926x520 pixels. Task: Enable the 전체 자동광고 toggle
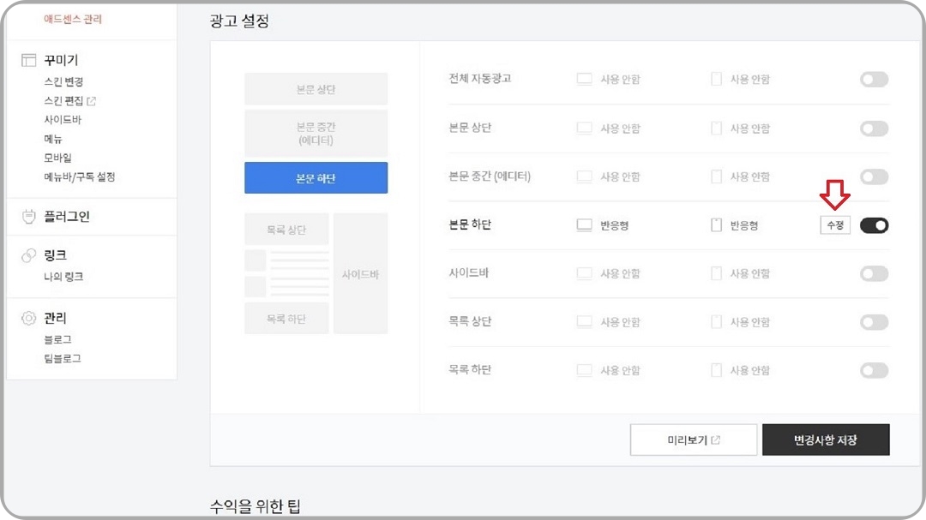pos(874,79)
